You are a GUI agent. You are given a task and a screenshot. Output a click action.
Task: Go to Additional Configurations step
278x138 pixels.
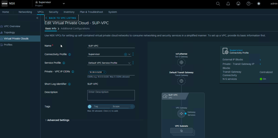tap(75, 29)
